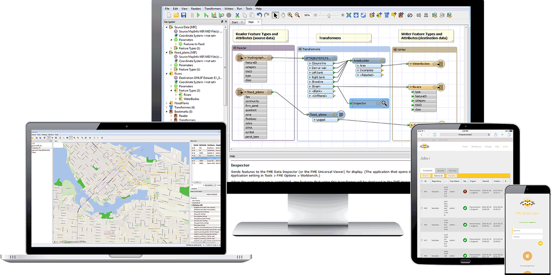Tick the checkbox for job 435
Screen dimensions: 551x275
click(x=422, y=224)
